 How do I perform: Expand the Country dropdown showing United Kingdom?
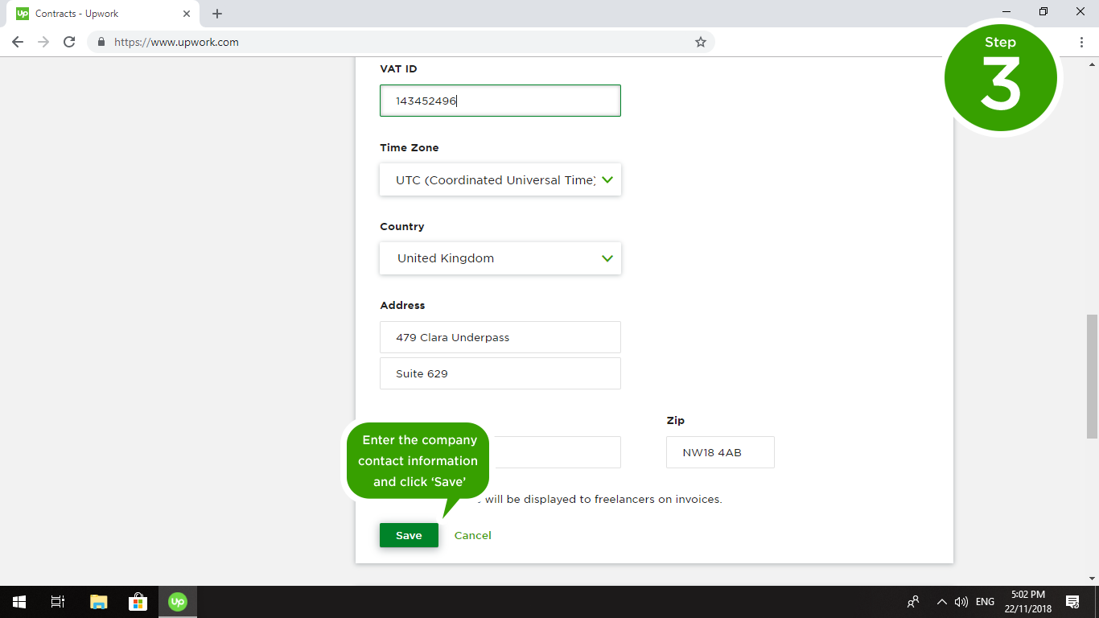(500, 258)
